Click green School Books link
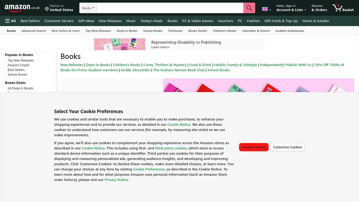359x202 pixels. click(x=218, y=70)
